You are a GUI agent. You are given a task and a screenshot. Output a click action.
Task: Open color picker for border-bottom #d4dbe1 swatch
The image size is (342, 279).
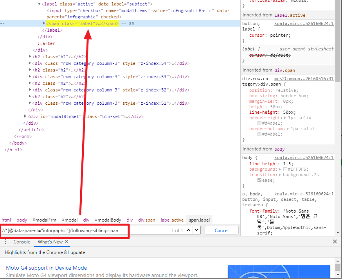259,134
